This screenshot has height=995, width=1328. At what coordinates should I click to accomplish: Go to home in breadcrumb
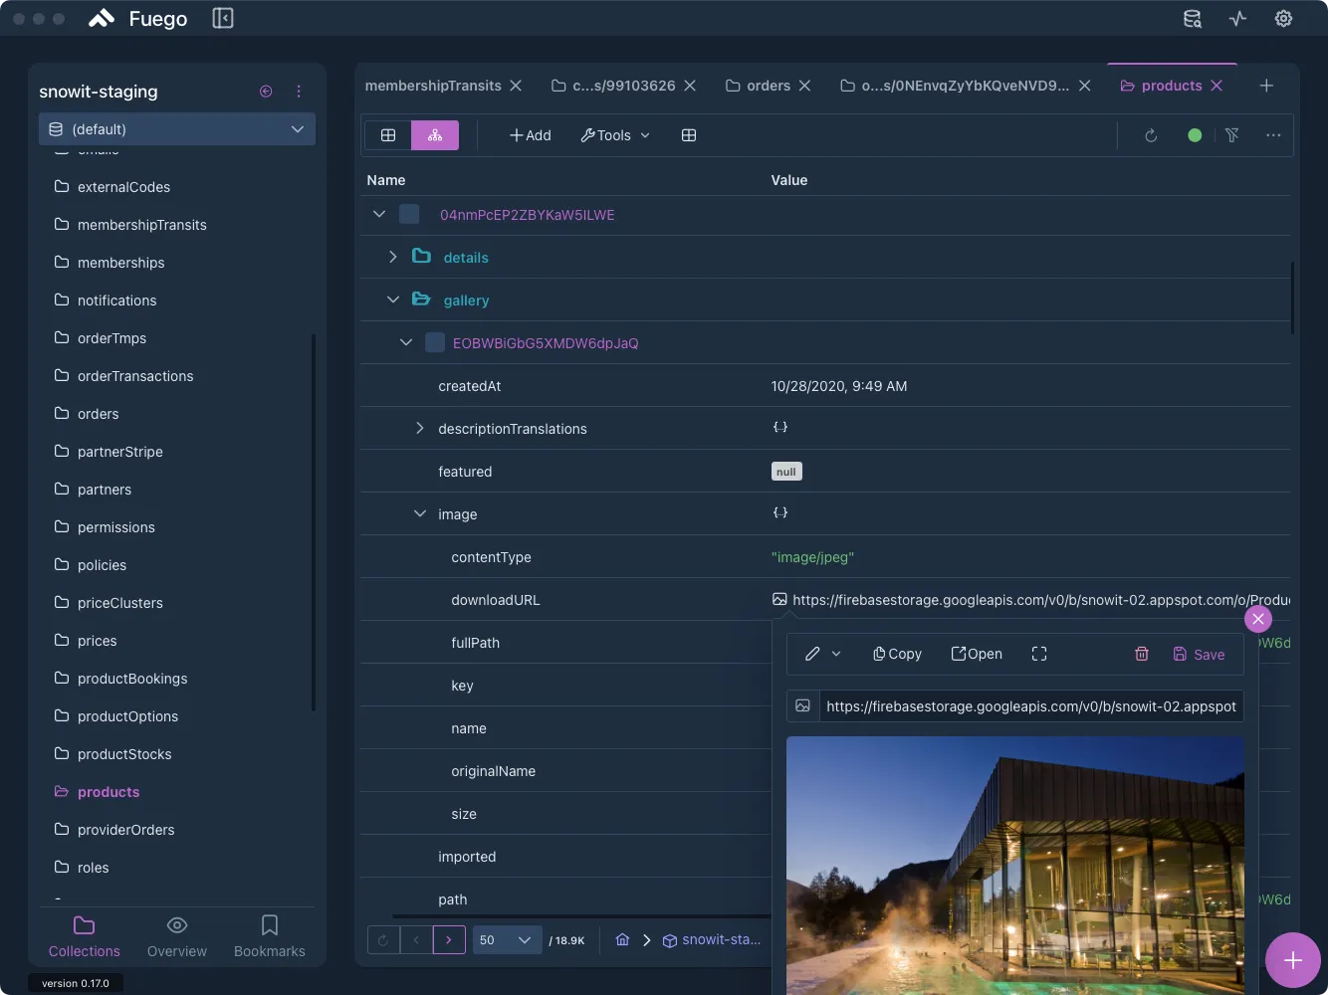coord(622,939)
